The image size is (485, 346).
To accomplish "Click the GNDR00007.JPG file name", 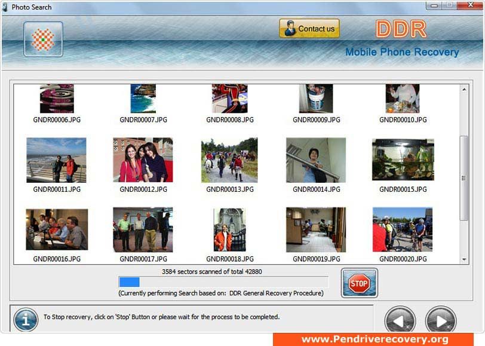I will (x=143, y=120).
